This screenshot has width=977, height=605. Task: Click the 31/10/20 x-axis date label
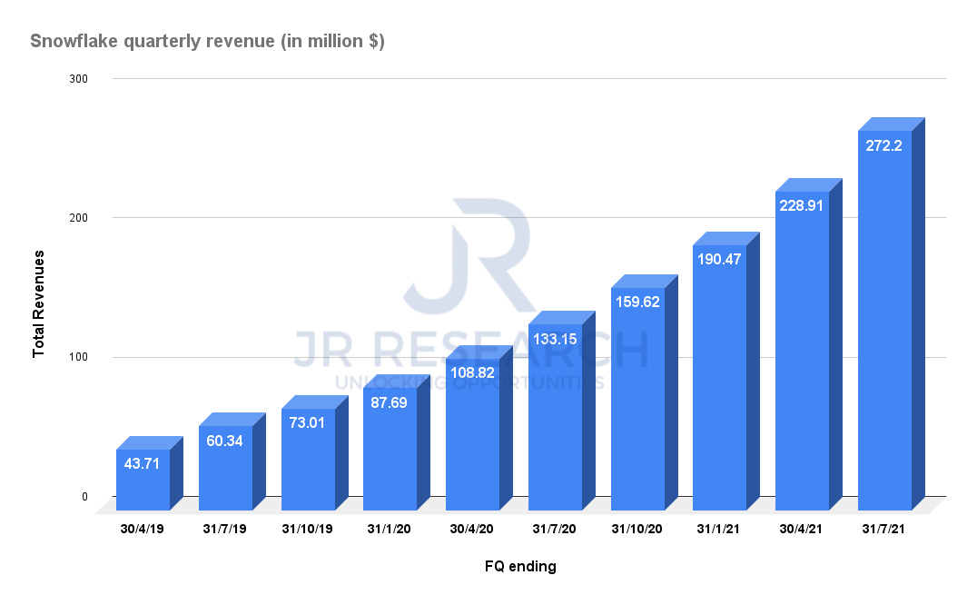point(637,529)
